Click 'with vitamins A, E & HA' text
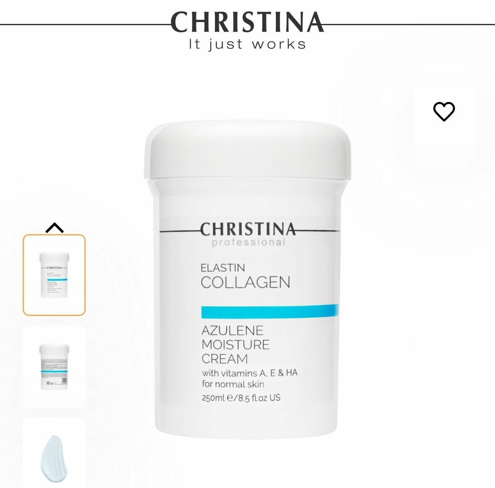This screenshot has height=488, width=495. tap(250, 373)
